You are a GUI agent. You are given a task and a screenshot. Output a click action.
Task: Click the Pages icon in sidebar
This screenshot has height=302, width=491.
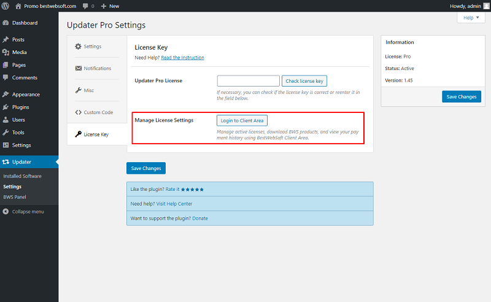(x=6, y=65)
